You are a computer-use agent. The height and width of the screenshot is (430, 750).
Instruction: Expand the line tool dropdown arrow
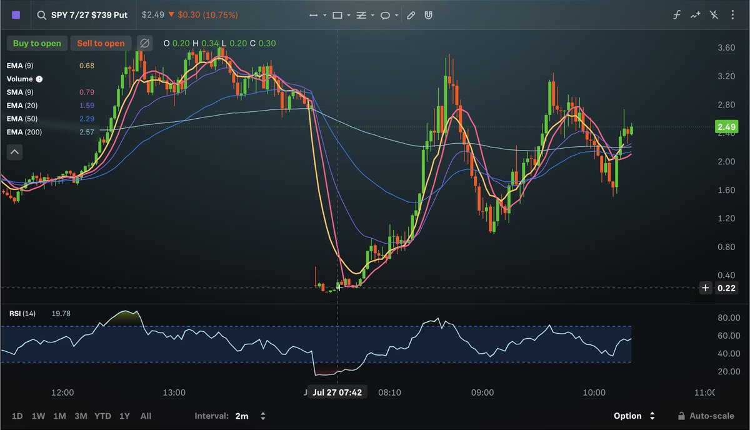click(325, 16)
